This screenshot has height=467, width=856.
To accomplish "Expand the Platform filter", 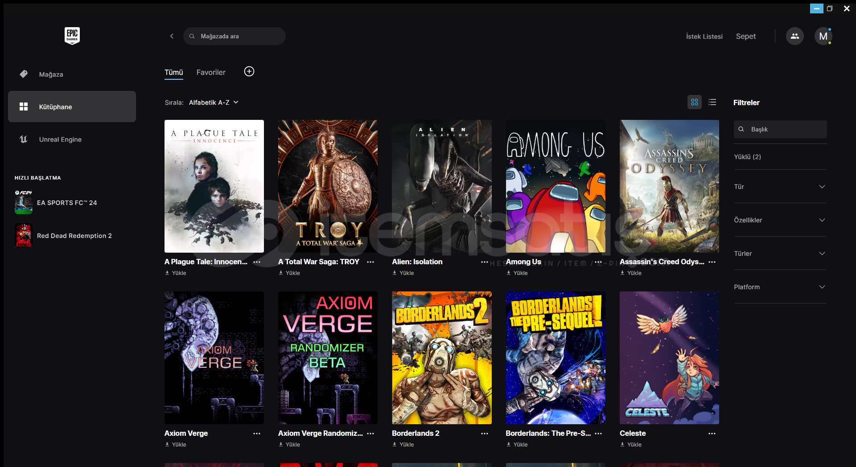I will click(x=780, y=287).
